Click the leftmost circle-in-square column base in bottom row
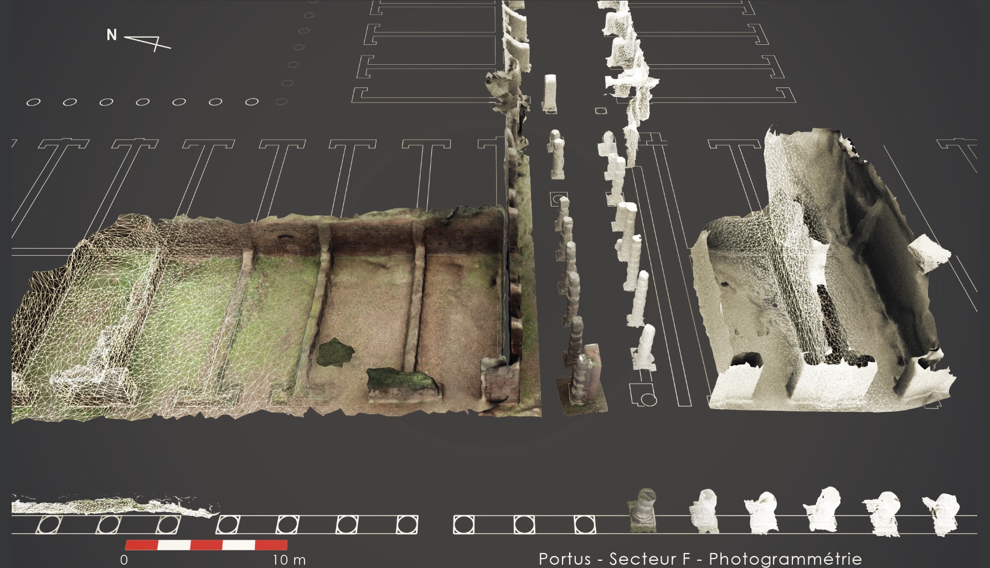Screen dimensions: 990x568 (x=48, y=524)
